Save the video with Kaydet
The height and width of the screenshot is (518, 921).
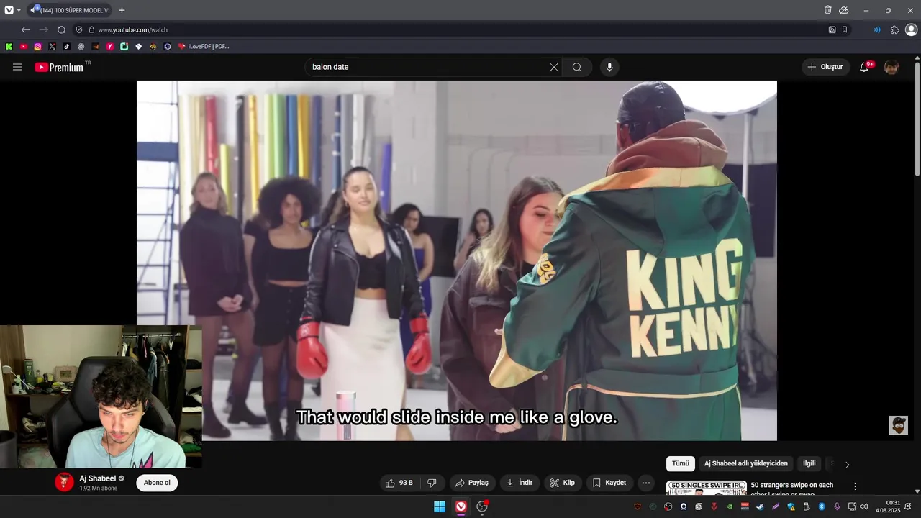click(609, 483)
